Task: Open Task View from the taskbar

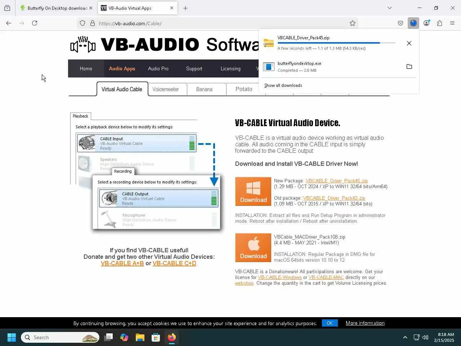Action: [x=108, y=337]
